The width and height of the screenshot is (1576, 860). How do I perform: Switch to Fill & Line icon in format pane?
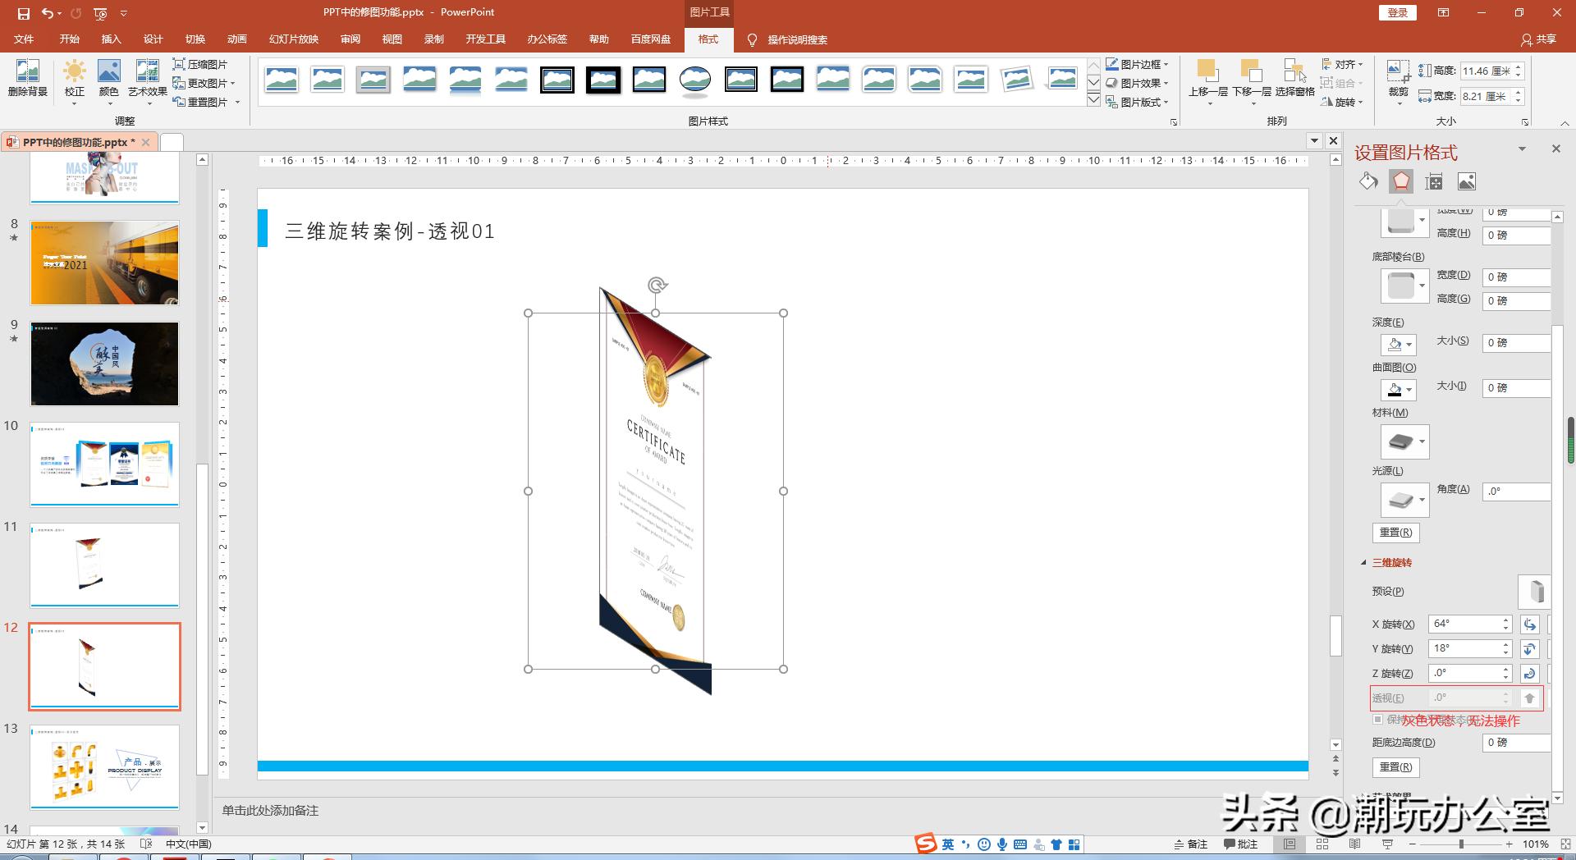pos(1368,181)
